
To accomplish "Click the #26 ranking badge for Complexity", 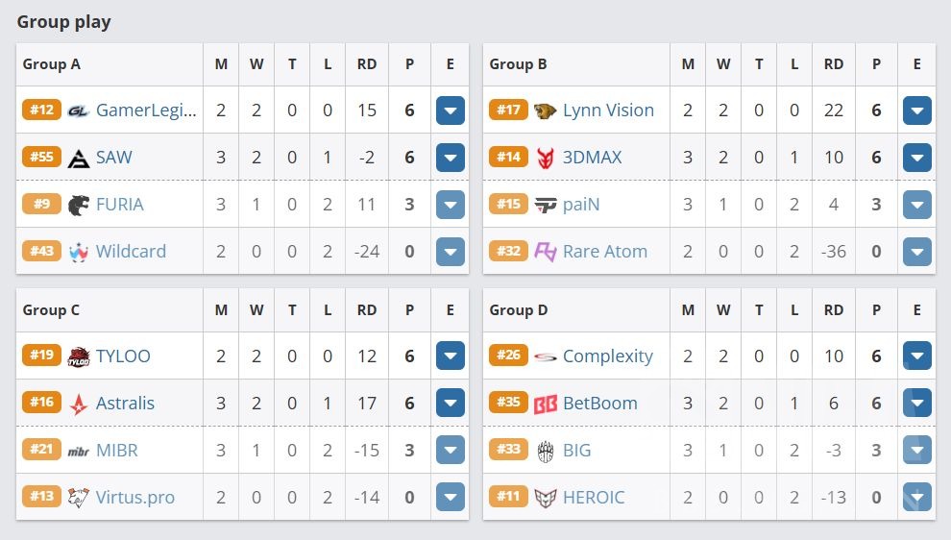I will point(508,356).
